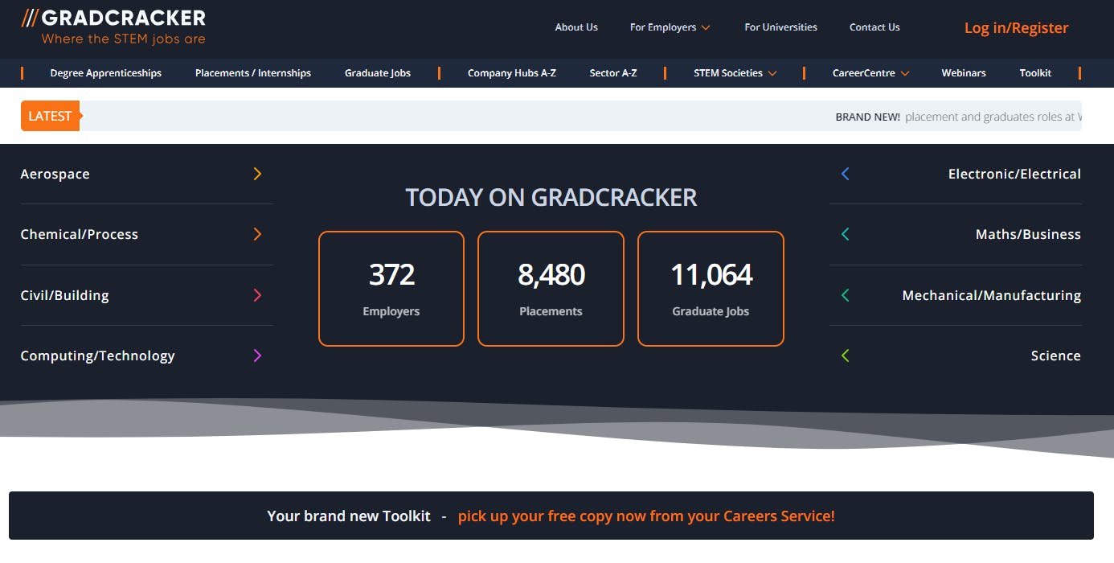This screenshot has height=563, width=1114.
Task: Open the About Us page
Action: (x=576, y=27)
